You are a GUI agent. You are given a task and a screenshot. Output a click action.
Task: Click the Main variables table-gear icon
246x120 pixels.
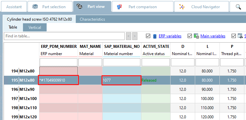pos(196,36)
